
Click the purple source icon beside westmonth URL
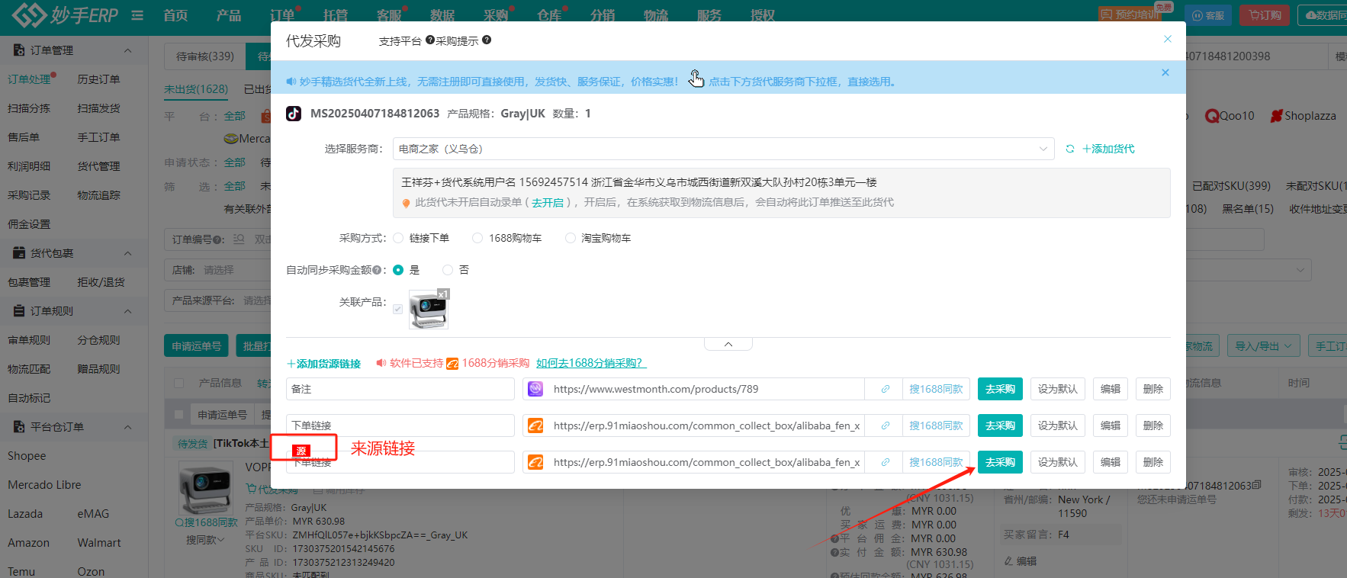[x=535, y=389]
